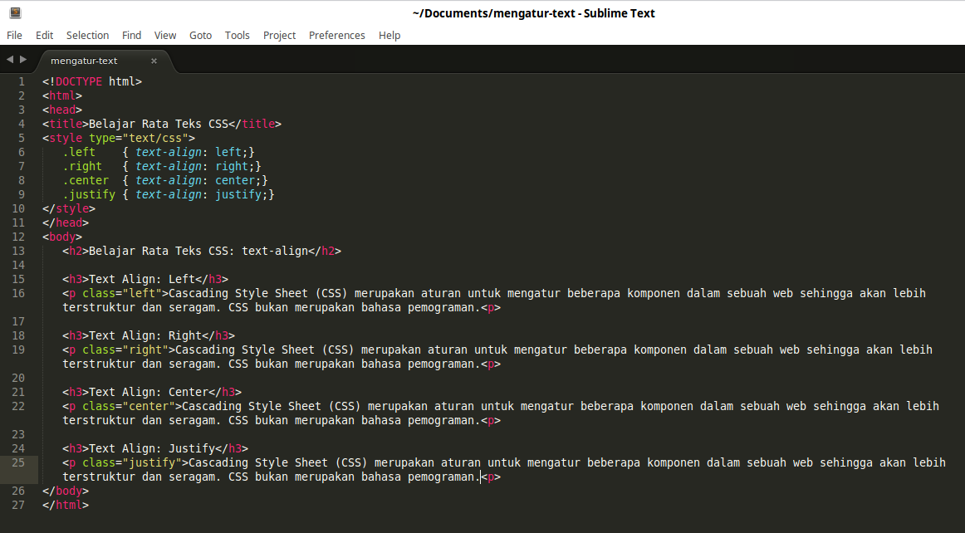Click line number 25 in the gutter
This screenshot has height=533, width=965.
pyautogui.click(x=18, y=462)
